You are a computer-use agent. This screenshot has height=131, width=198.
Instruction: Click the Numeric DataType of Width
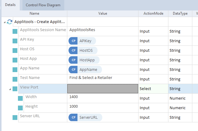click(x=180, y=98)
